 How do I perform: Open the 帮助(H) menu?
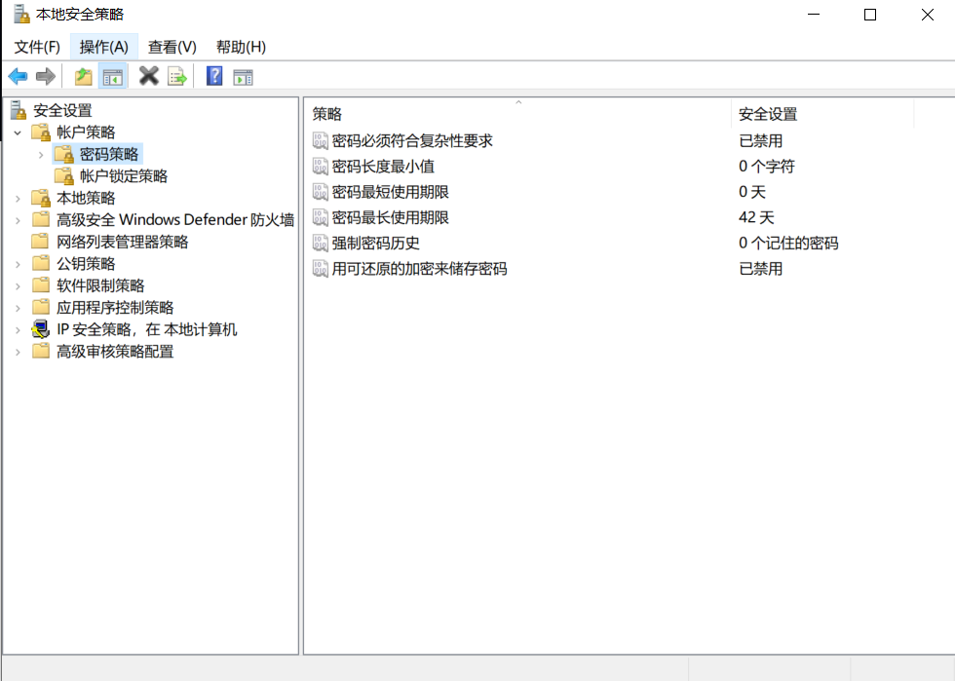pos(242,47)
